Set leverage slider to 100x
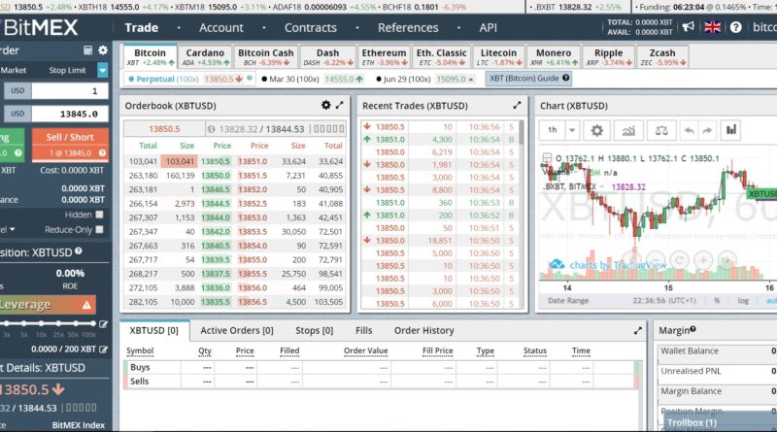Viewport: 777px width, 432px height. pos(93,323)
